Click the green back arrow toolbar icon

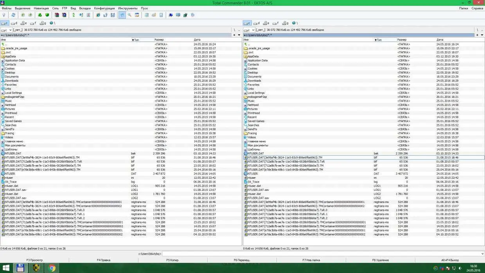23,15
